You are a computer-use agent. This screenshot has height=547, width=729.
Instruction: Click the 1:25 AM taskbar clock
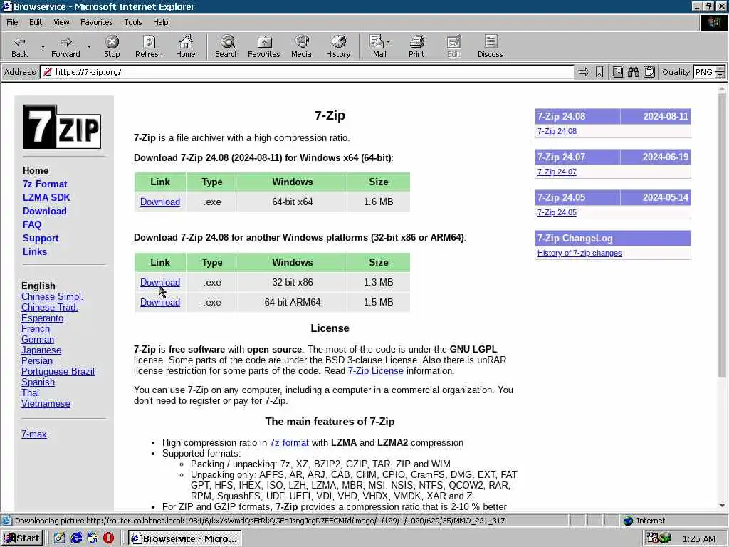coord(699,538)
